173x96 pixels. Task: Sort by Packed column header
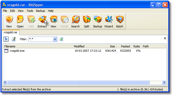[124, 46]
